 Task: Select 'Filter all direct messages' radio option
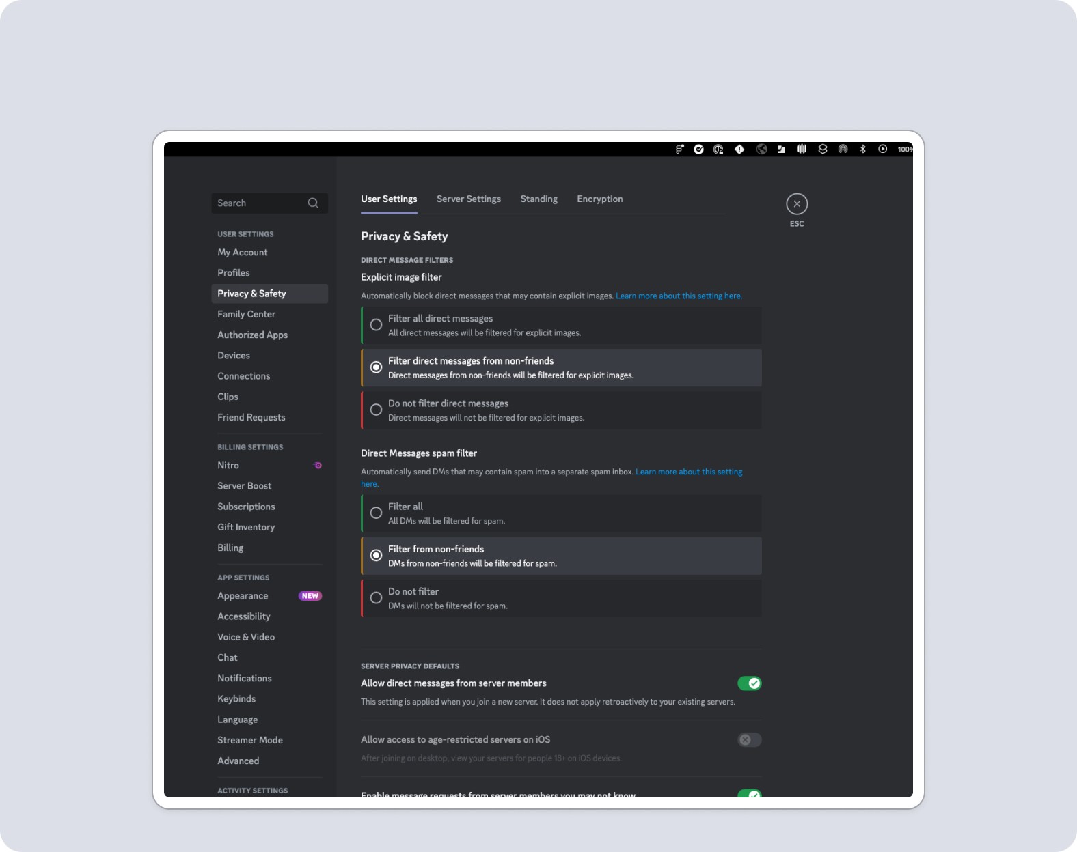[561, 326]
